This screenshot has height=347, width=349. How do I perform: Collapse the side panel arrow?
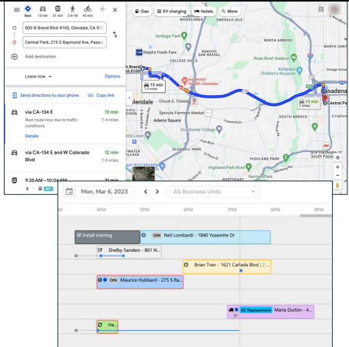point(129,97)
